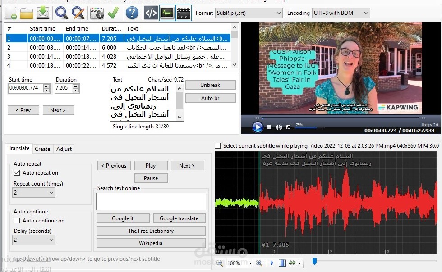Click the green double-arrow icon below the waveform
The height and width of the screenshot is (272, 442).
[292, 263]
